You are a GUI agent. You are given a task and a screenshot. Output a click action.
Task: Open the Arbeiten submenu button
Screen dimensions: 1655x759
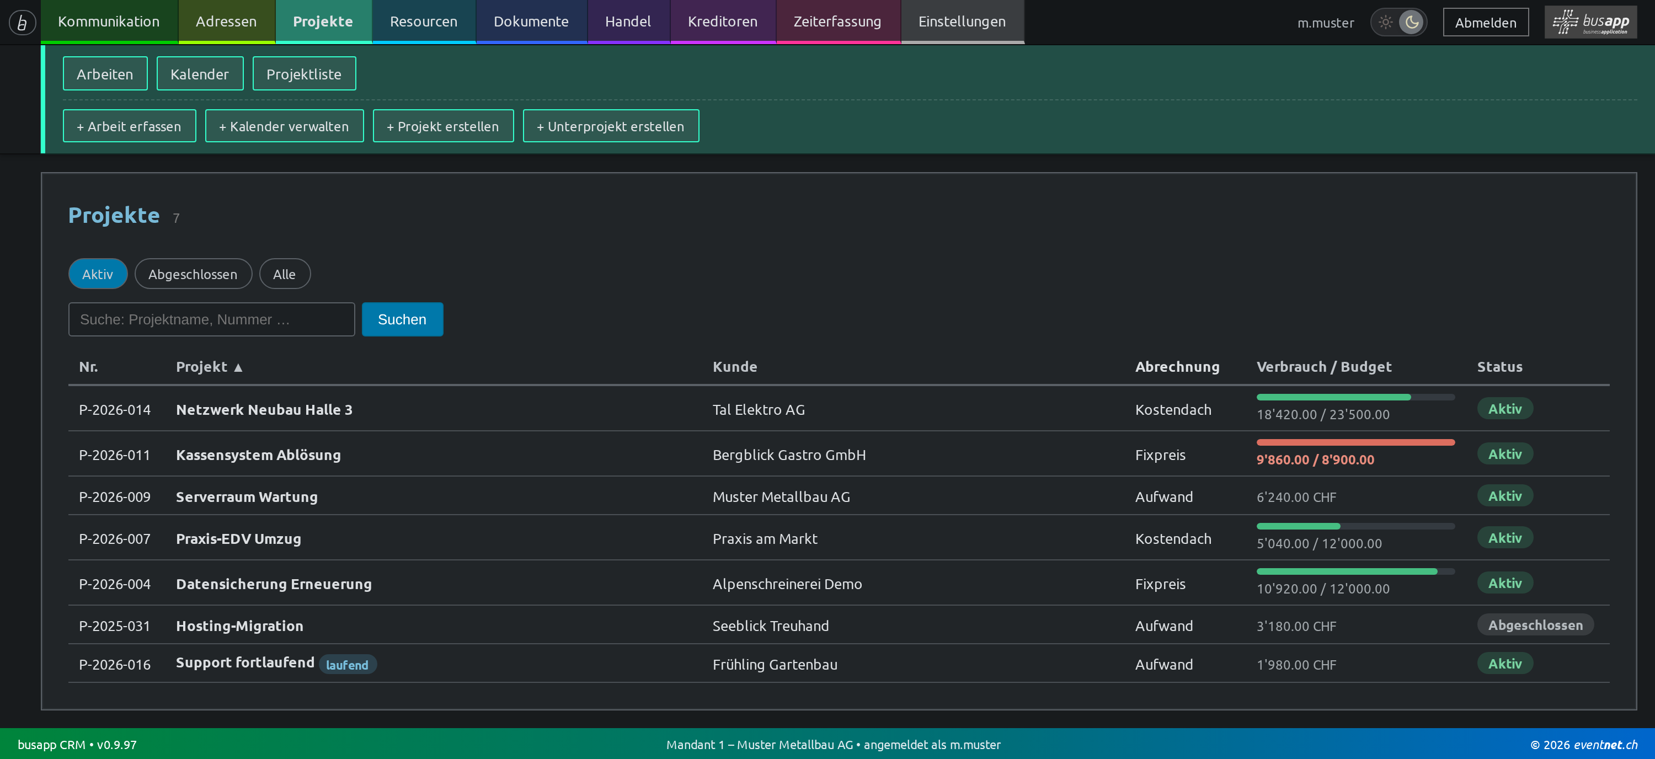(105, 74)
